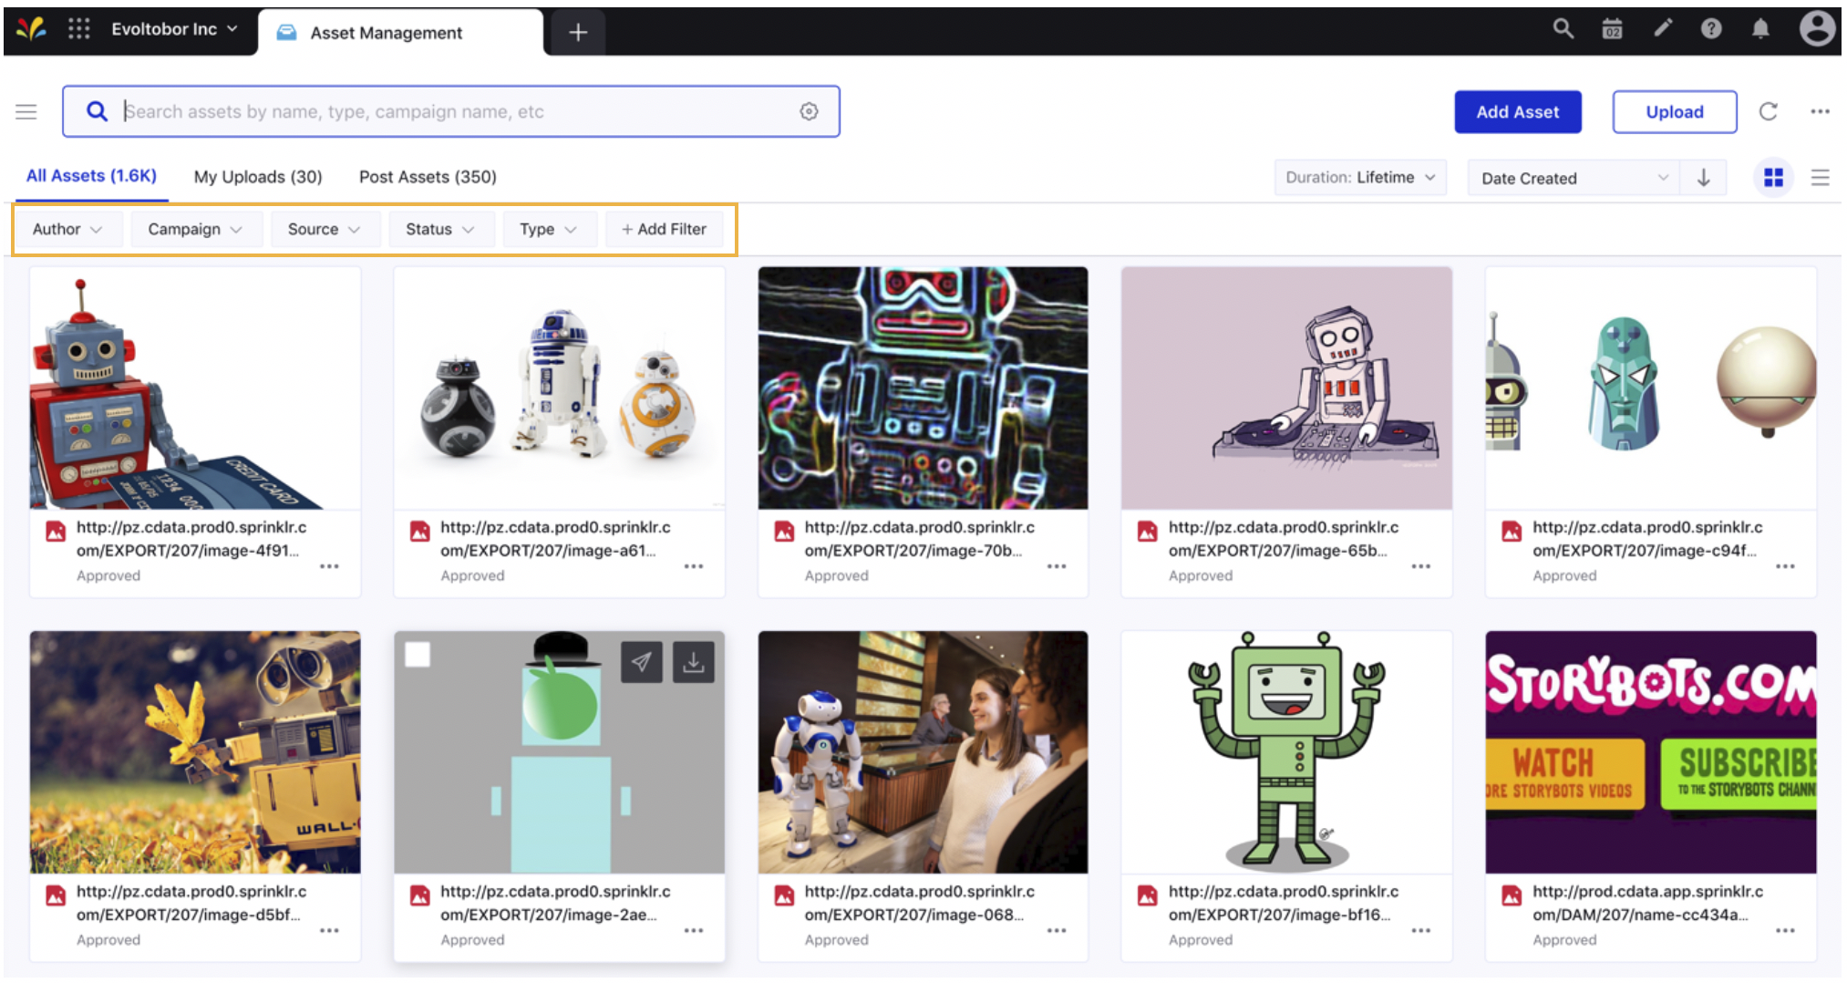Screen dimensions: 1847x983
Task: Open options menu for image-c94f asset
Action: tap(1785, 566)
